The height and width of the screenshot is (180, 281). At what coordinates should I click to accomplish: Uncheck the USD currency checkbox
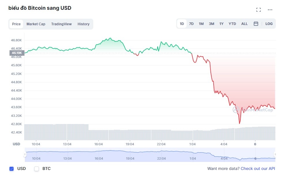click(11, 169)
